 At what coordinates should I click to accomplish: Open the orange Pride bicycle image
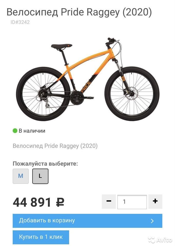pyautogui.click(x=88, y=78)
